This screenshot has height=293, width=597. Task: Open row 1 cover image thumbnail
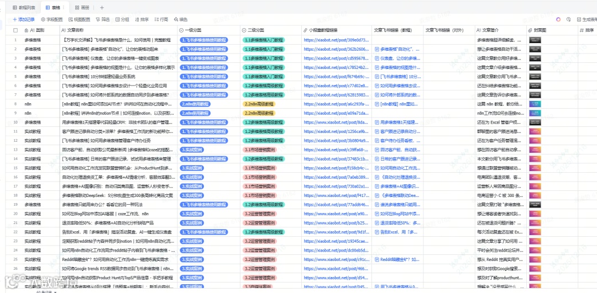point(535,40)
